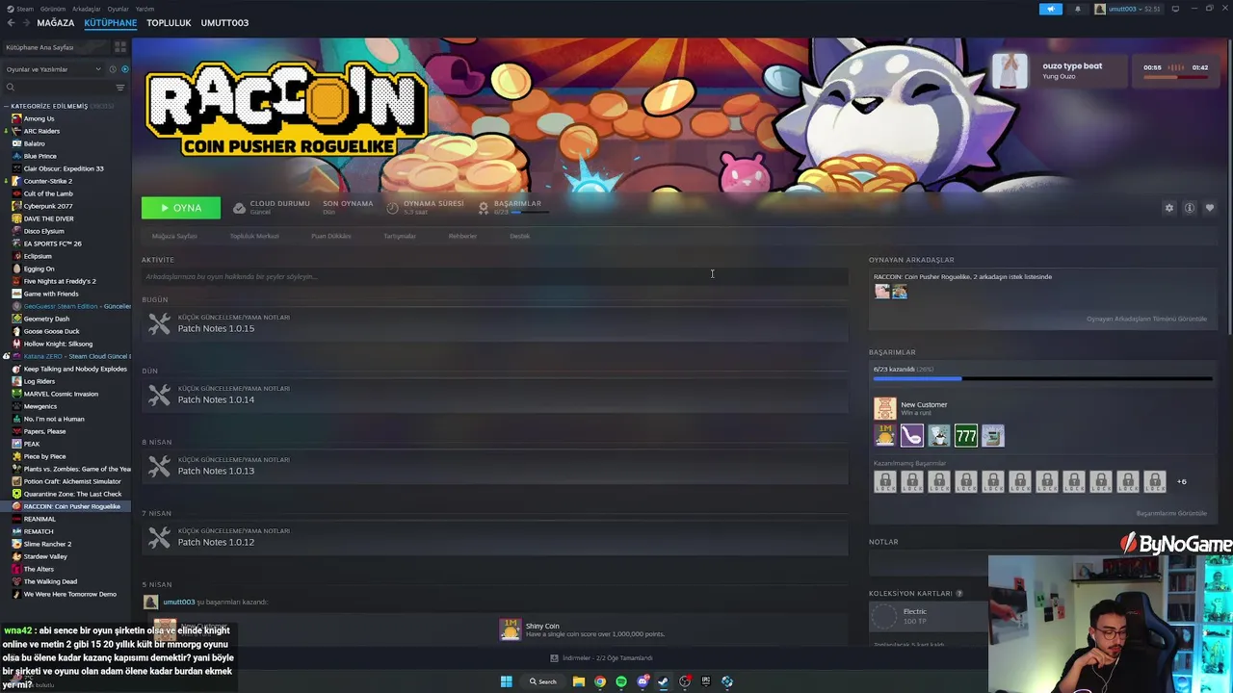Open the Rehberler link

pyautogui.click(x=462, y=236)
